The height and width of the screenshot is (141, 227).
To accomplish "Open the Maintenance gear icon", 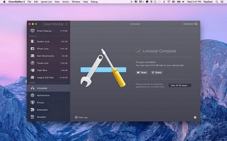I will pos(33,95).
